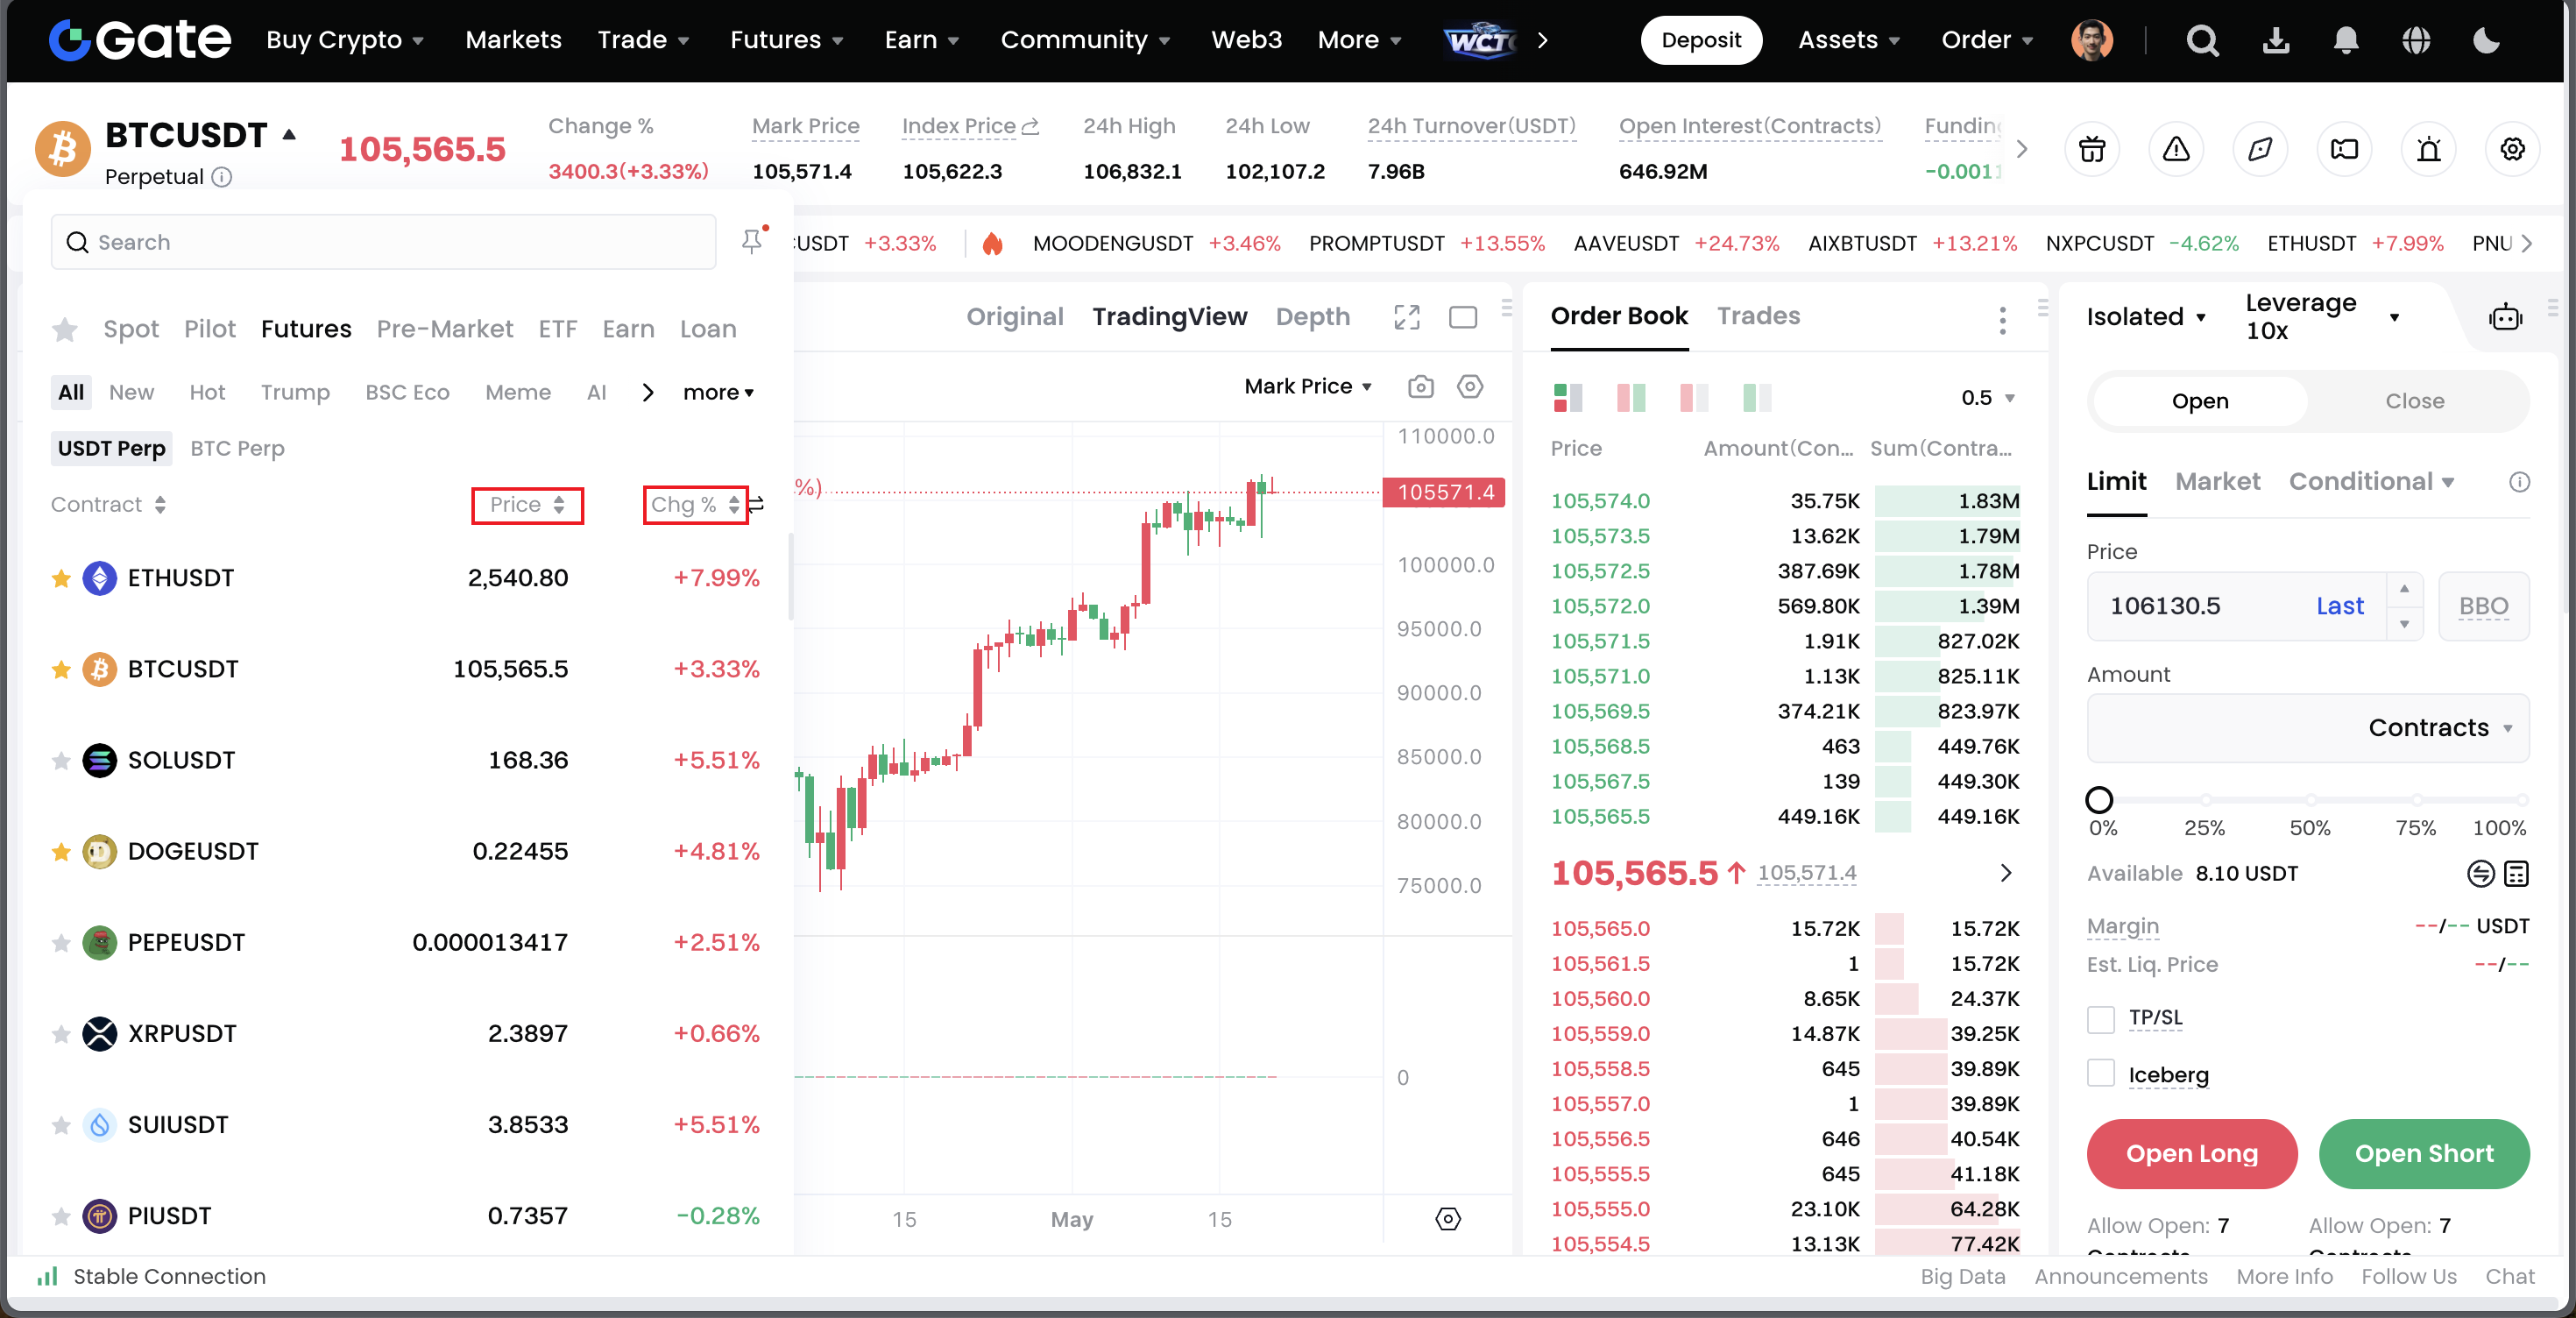
Task: Click the gift box rewards icon
Action: 2092,150
